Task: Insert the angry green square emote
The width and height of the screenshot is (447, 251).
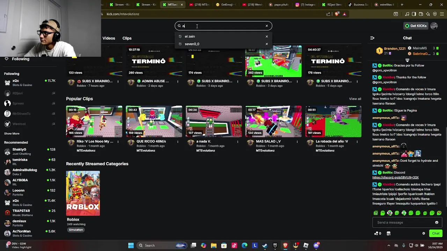Action: [x=376, y=213]
